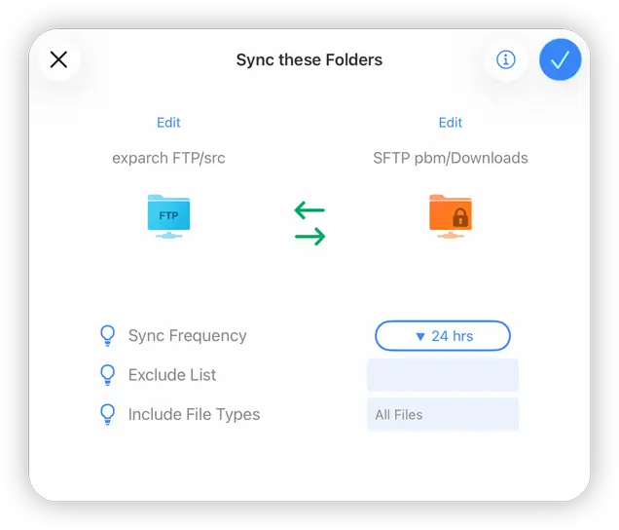Confirm sync with the blue checkmark button
Screen dimensions: 619x530
(x=561, y=59)
